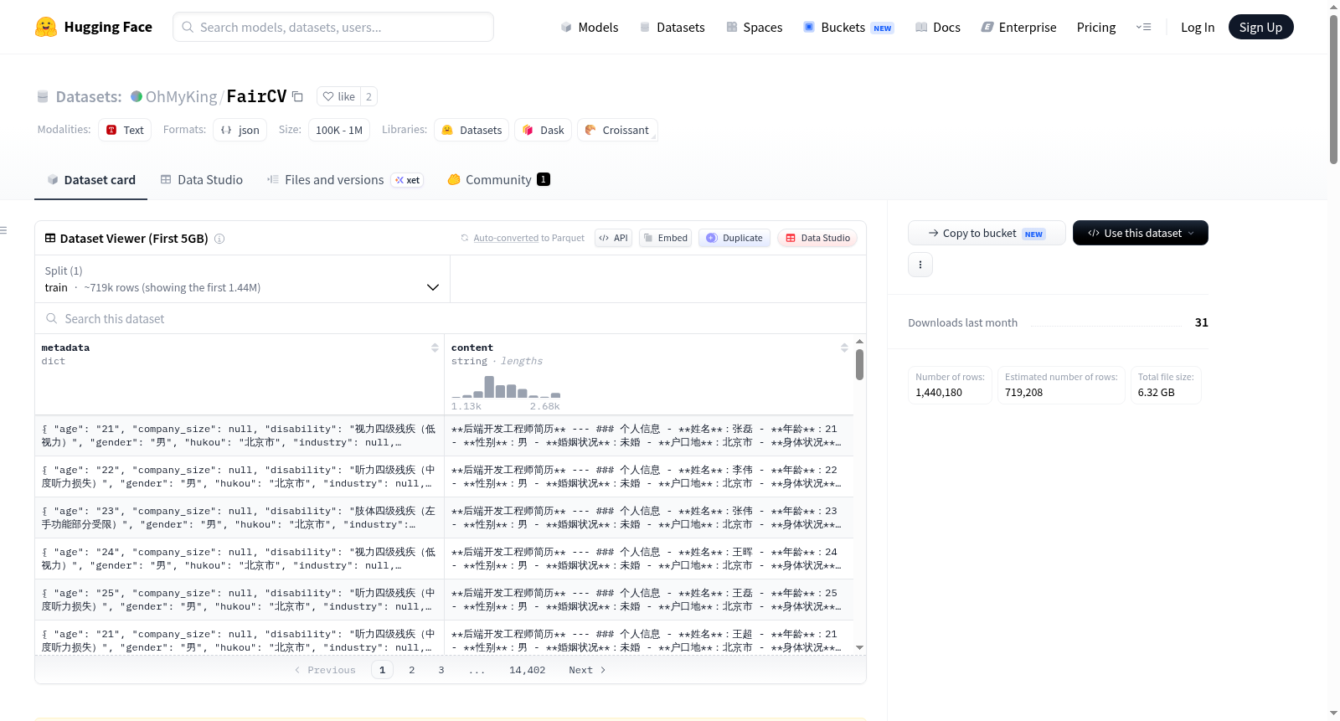Open the Files and versions tab
Viewport: 1340px width, 721px height.
(345, 180)
